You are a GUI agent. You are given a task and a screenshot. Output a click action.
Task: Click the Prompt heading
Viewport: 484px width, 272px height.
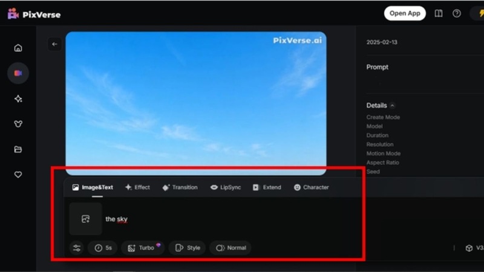[x=377, y=67]
